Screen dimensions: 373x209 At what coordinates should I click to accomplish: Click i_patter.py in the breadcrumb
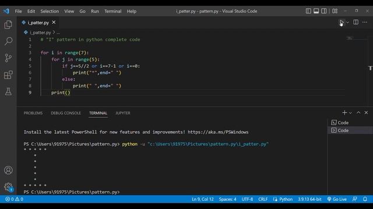click(40, 33)
